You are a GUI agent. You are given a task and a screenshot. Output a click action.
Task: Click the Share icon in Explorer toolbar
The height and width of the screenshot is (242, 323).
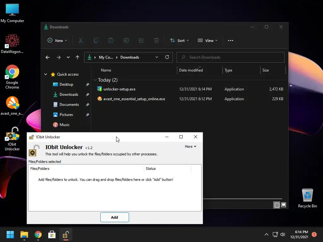[x=141, y=41]
